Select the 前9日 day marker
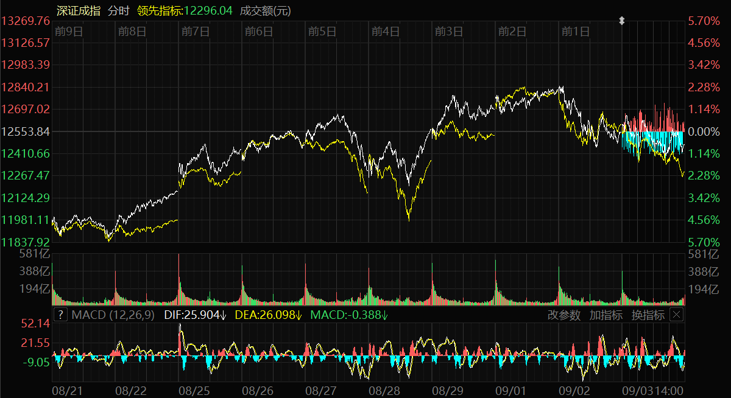Viewport: 731px width, 398px height. coord(68,31)
